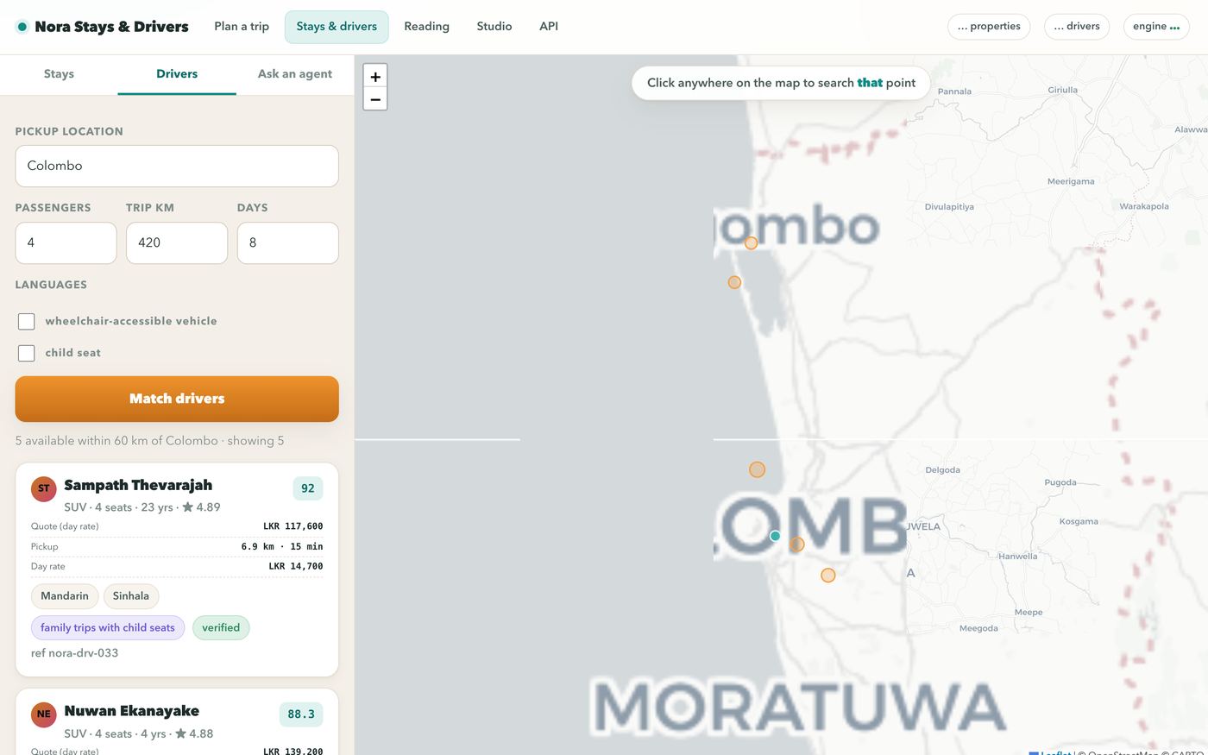Navigate to Studio
This screenshot has width=1208, height=755.
(x=494, y=27)
